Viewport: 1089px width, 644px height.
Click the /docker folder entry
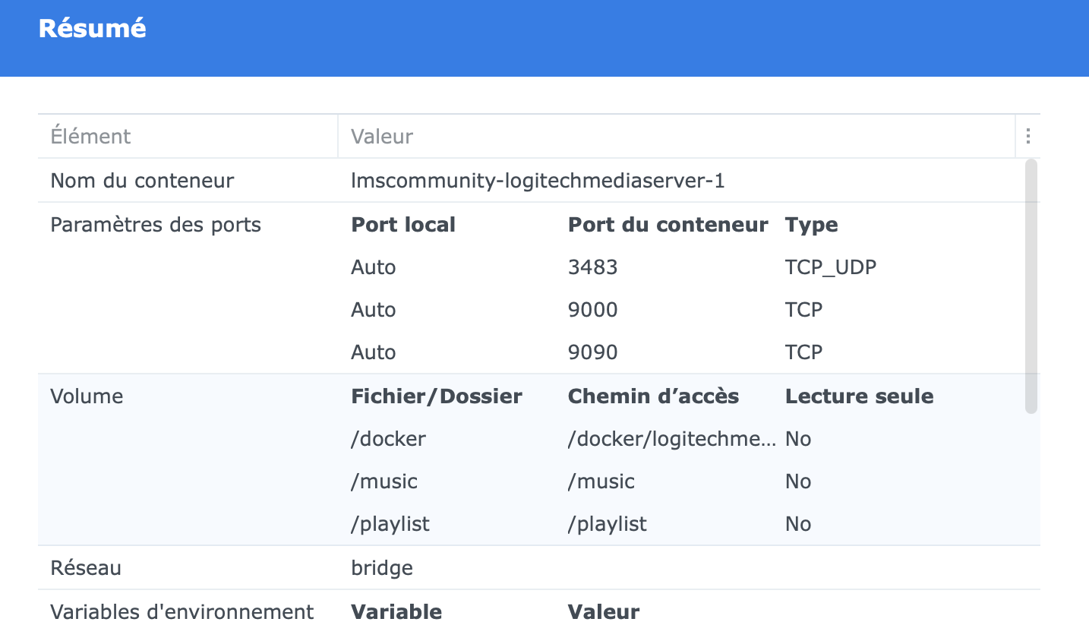[388, 439]
